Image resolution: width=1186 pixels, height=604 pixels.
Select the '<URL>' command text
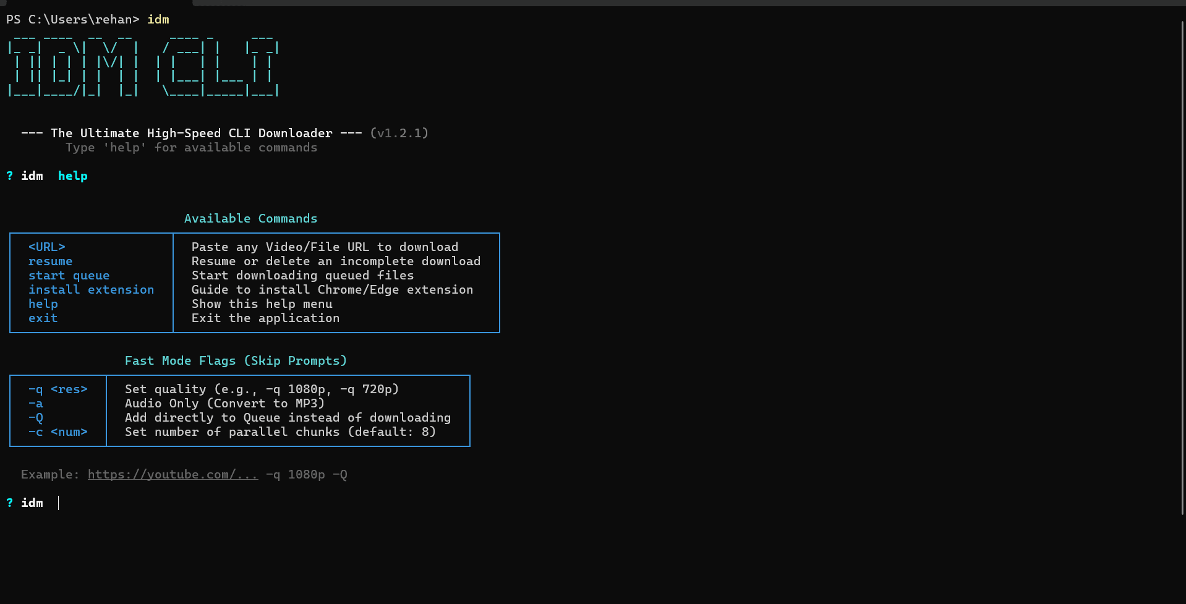pos(46,247)
